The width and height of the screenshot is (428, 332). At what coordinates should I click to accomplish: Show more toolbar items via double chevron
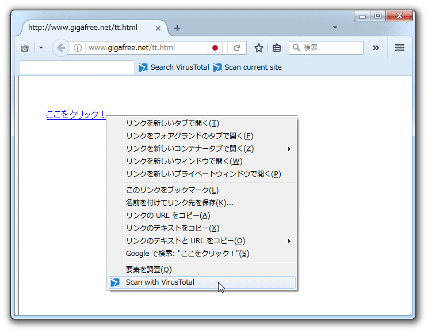[376, 48]
